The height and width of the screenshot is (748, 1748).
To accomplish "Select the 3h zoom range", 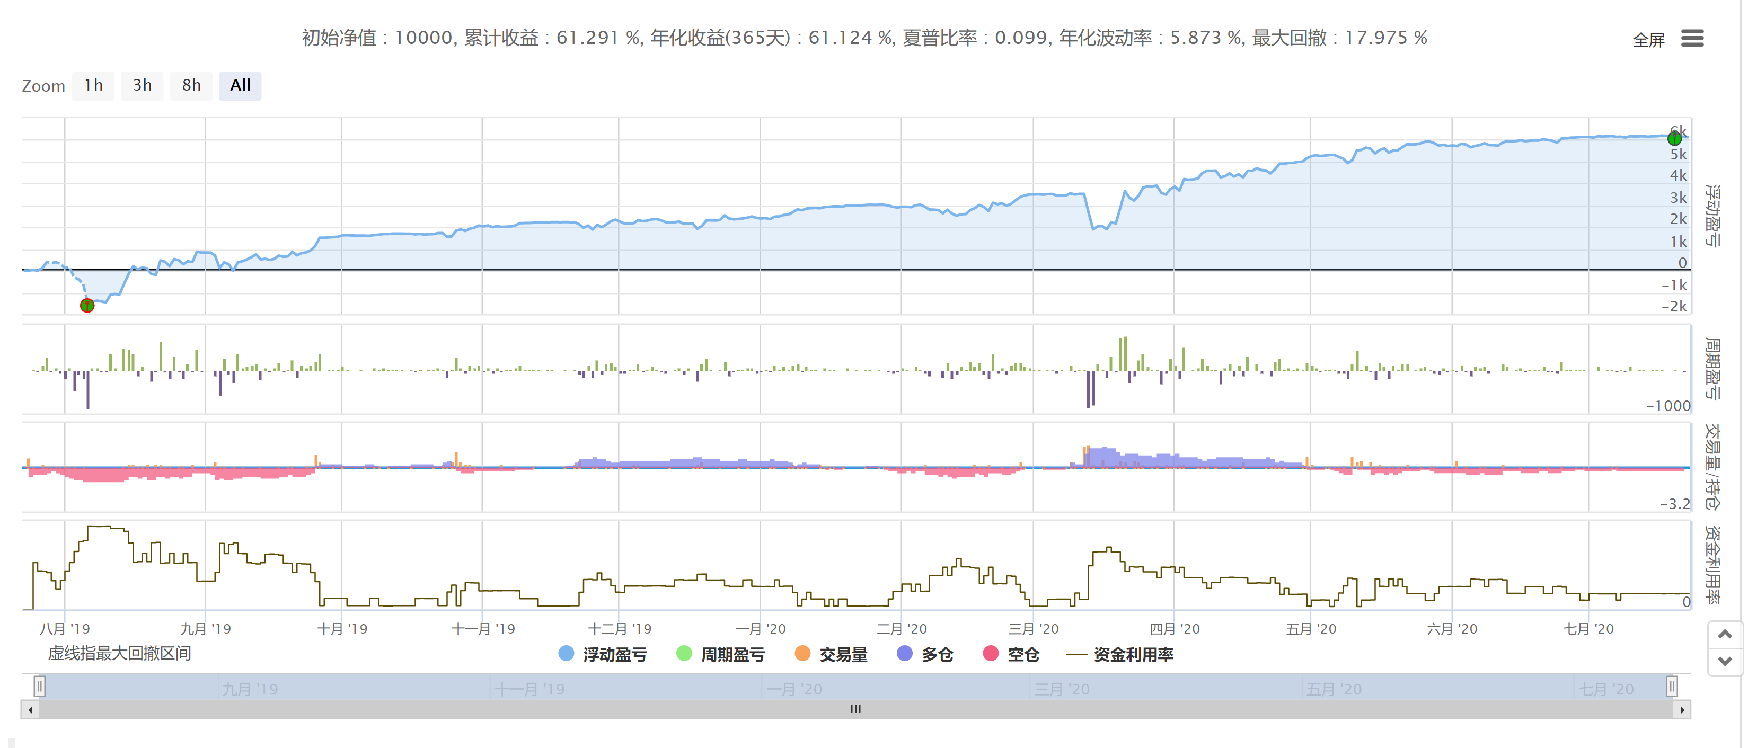I will coord(142,85).
